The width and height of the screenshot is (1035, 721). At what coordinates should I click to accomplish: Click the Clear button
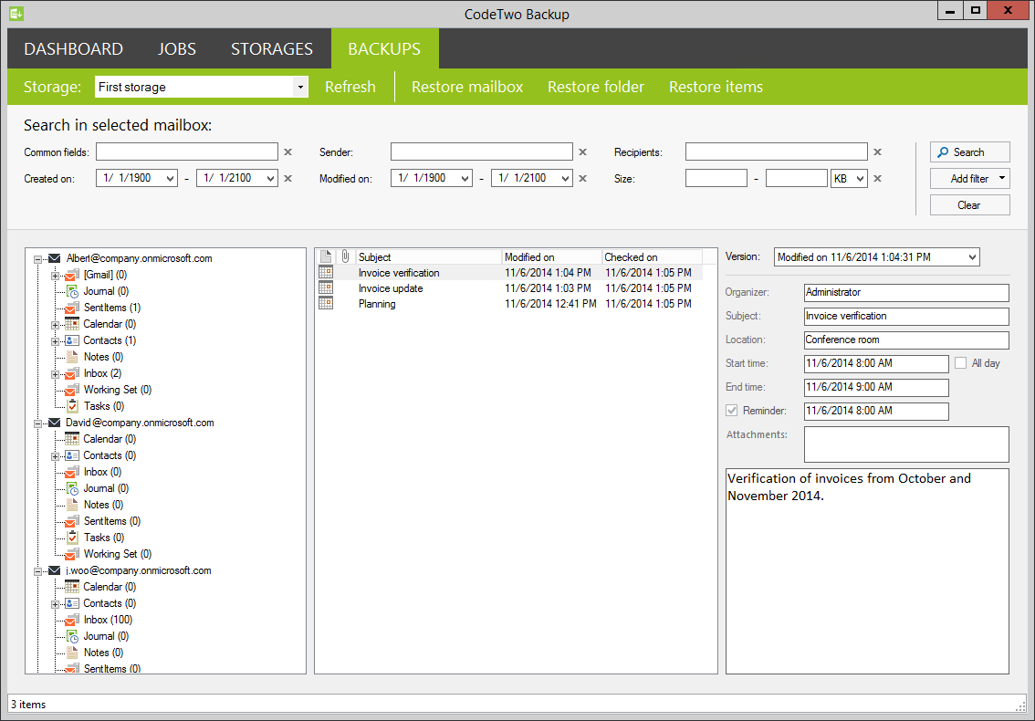[x=969, y=204]
